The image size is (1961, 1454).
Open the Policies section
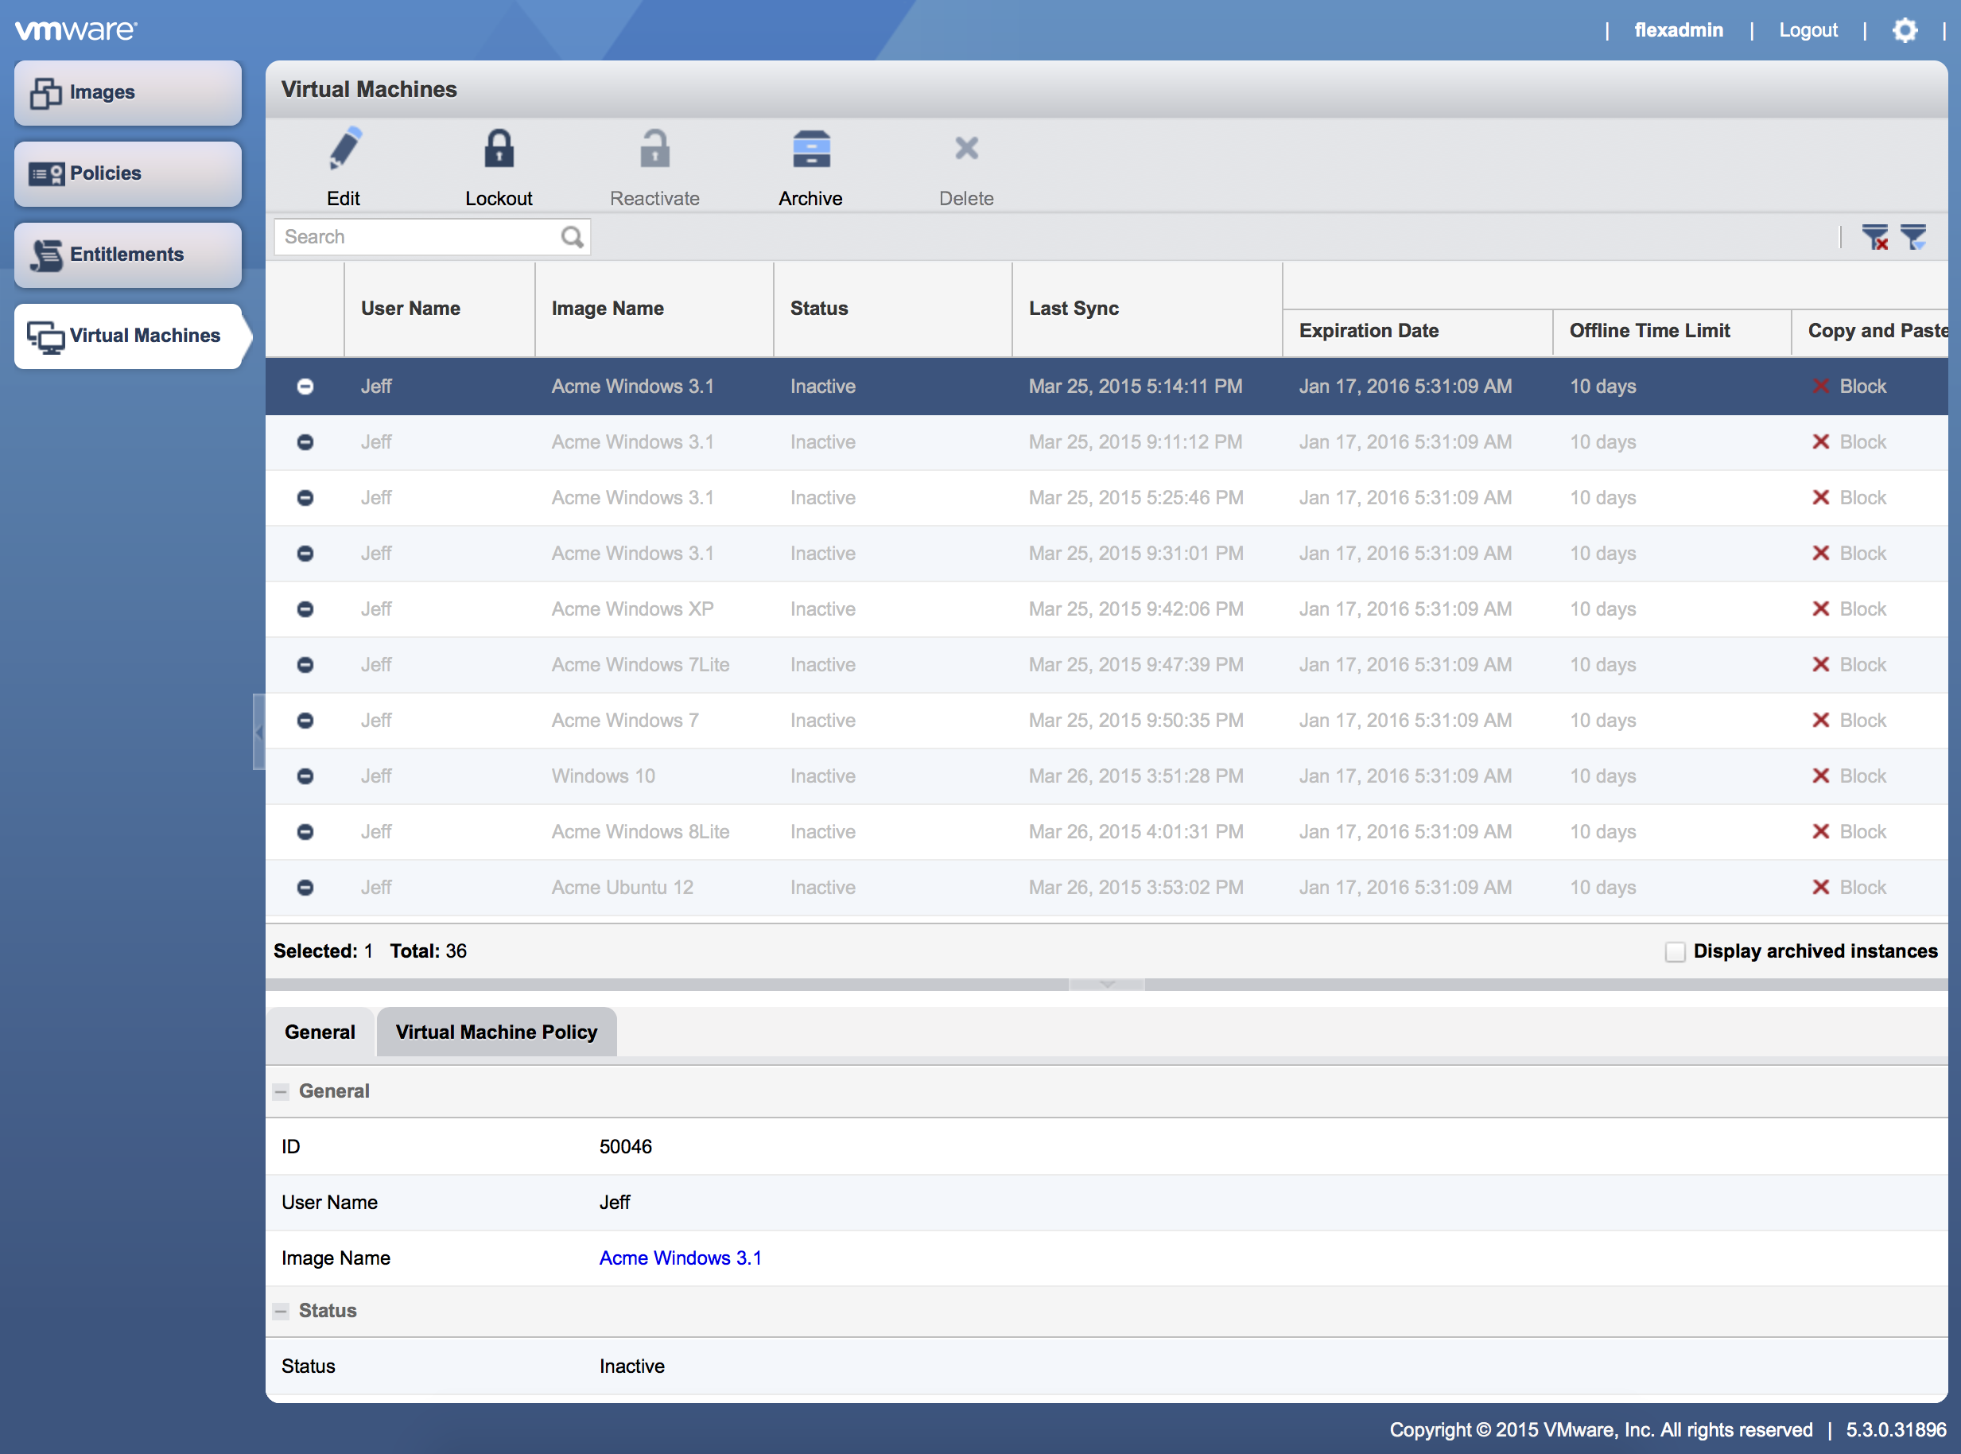point(127,173)
